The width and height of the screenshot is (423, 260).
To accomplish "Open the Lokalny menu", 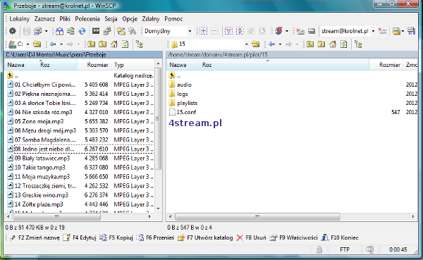I will (x=20, y=19).
